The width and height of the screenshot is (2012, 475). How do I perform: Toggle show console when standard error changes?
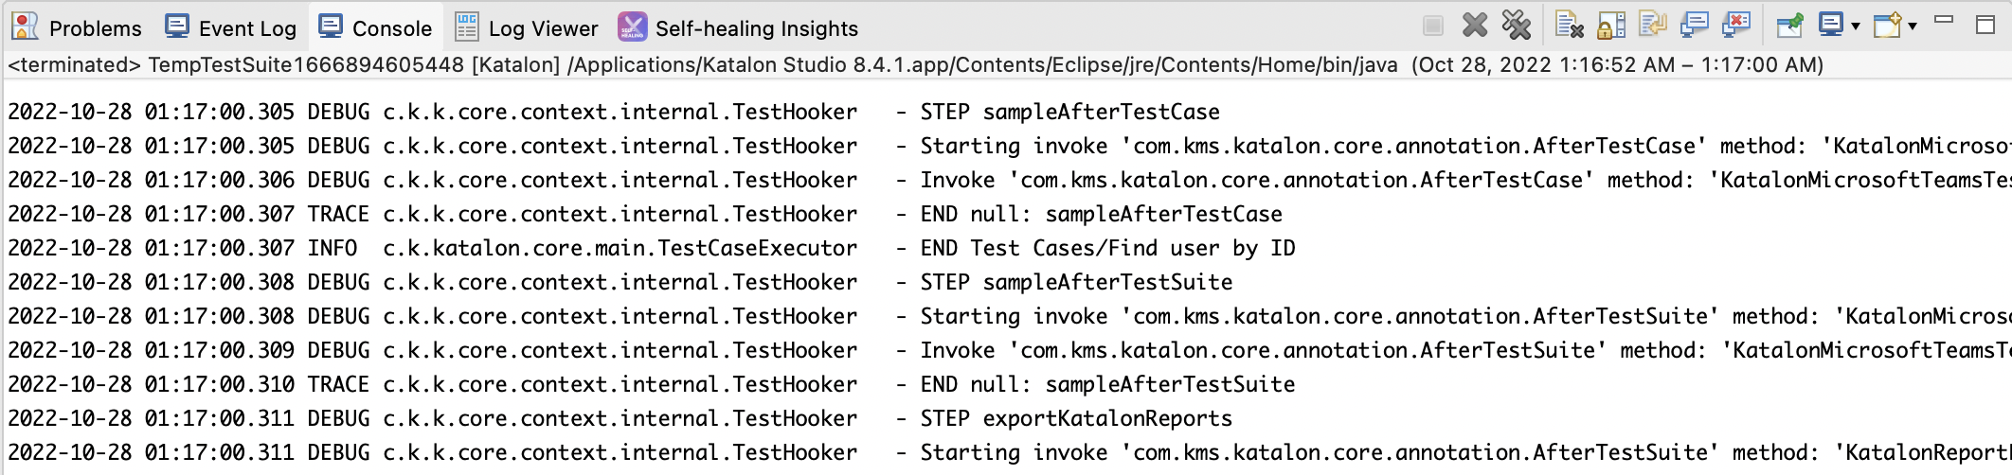coord(1735,26)
